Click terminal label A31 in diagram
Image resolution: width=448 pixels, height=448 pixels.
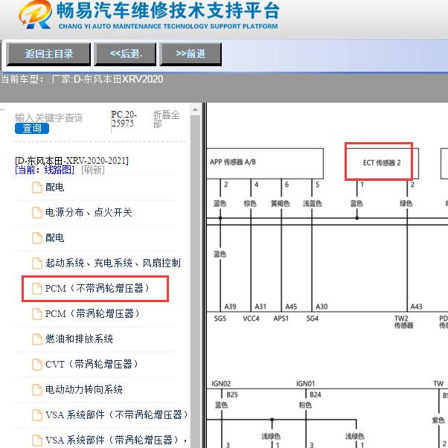tap(260, 307)
